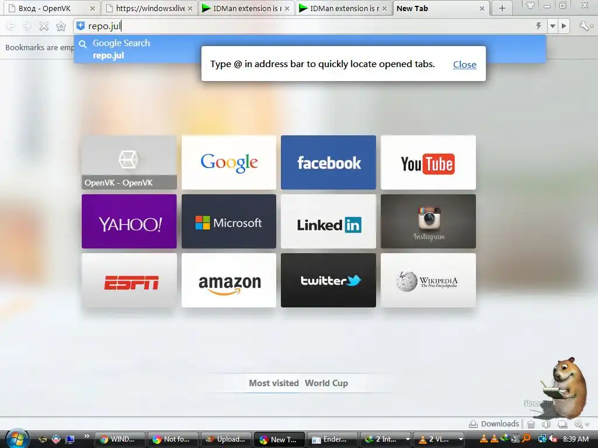Close the Вход - OpenVK tab
The image size is (598, 448).
point(92,8)
